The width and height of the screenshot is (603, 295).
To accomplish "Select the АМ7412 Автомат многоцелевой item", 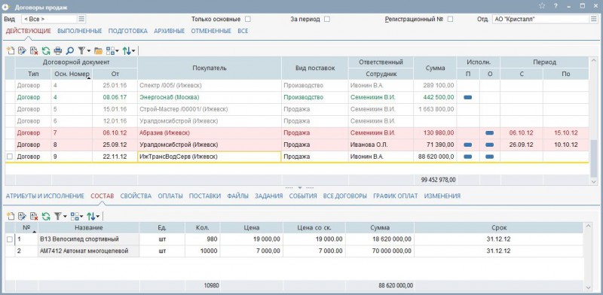I will (x=294, y=251).
